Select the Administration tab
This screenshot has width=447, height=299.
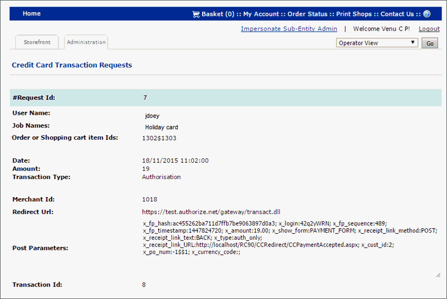(86, 42)
